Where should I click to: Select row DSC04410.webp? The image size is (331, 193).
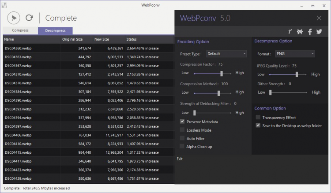(89, 144)
